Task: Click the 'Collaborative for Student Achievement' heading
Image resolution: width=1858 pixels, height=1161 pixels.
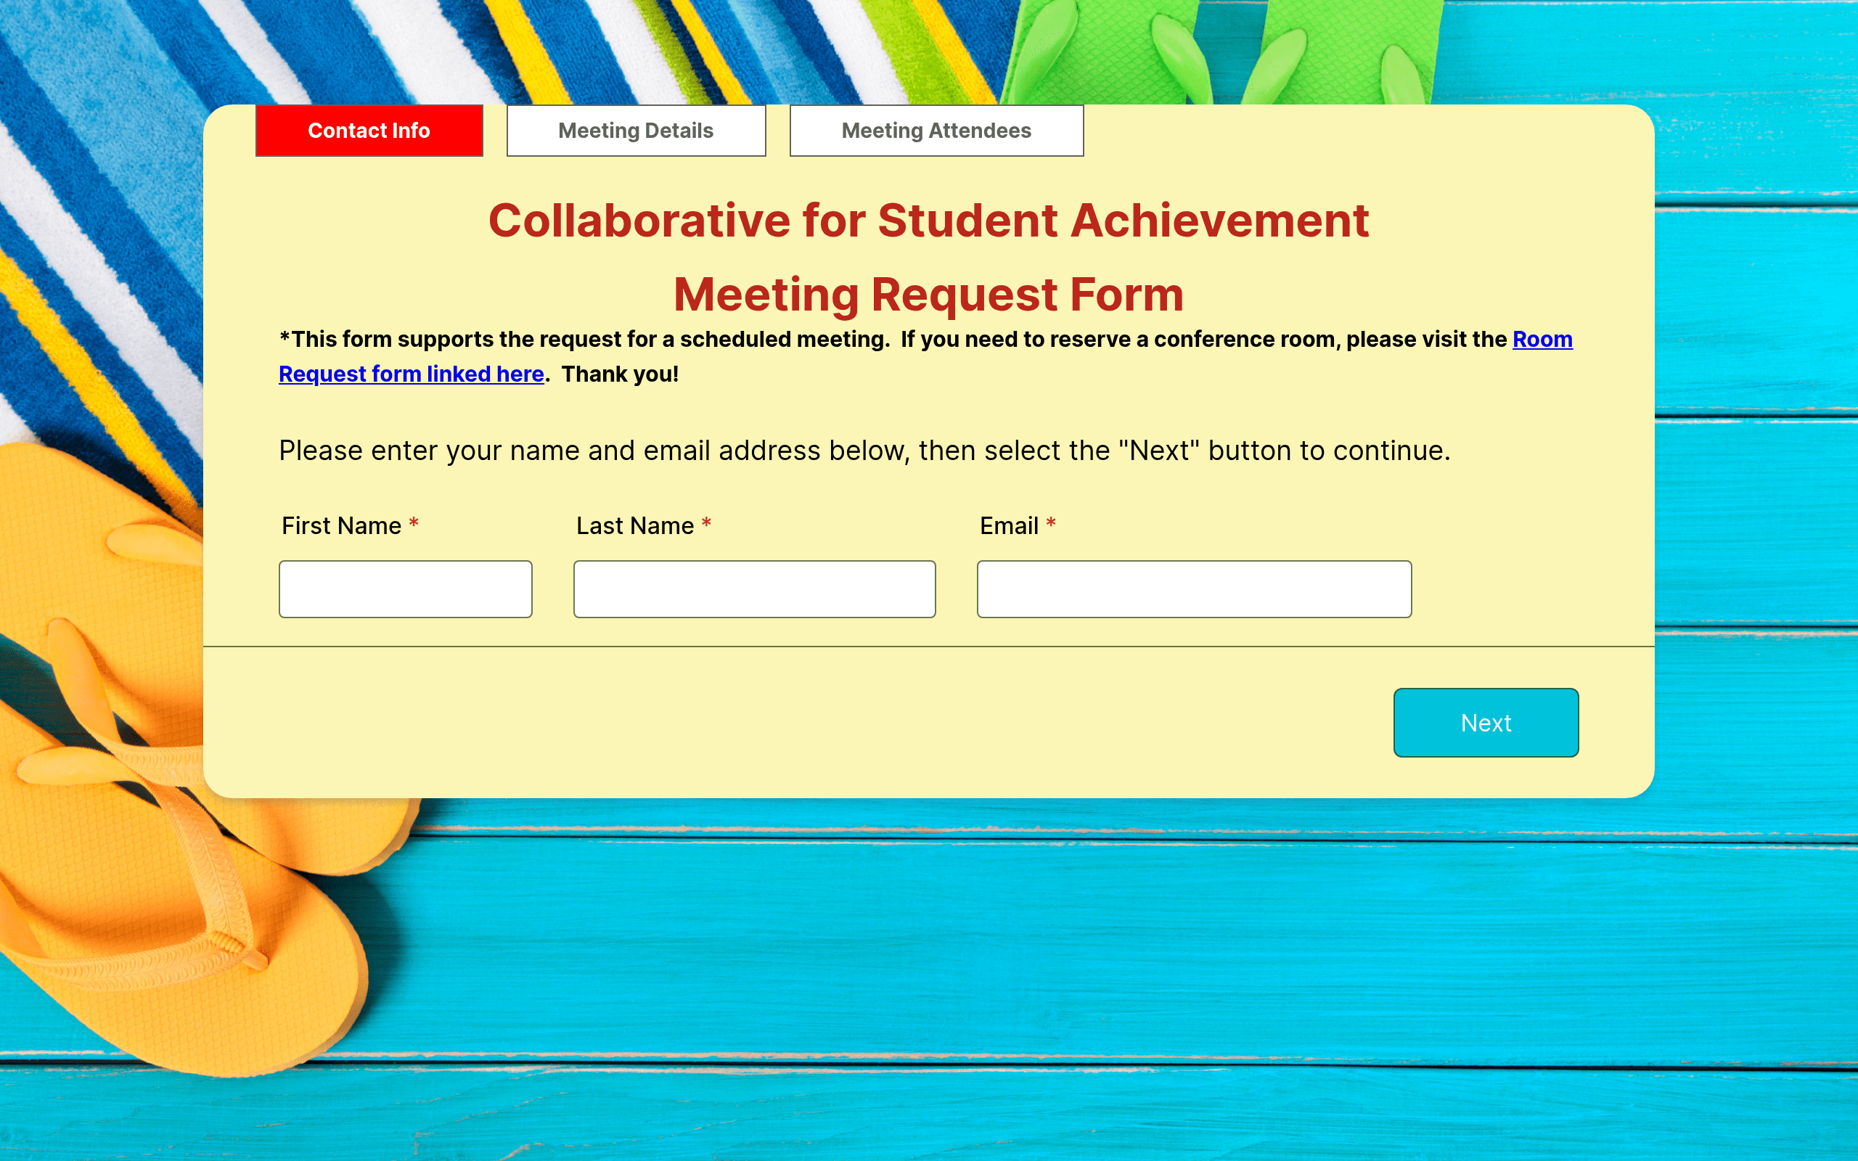Action: click(x=928, y=221)
